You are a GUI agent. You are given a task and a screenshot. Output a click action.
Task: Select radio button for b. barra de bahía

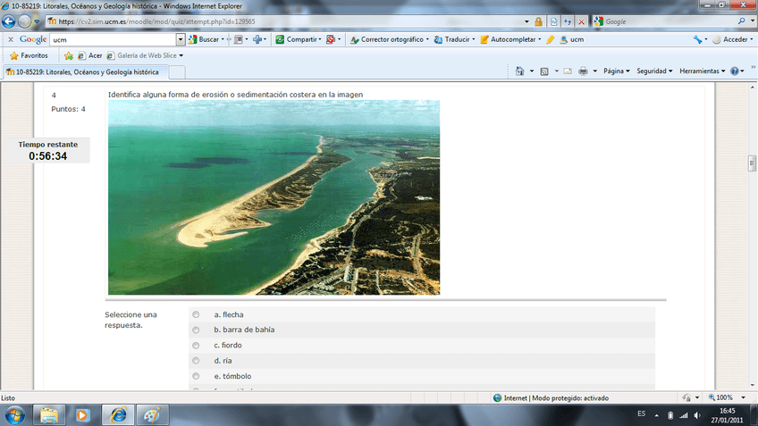(x=196, y=330)
